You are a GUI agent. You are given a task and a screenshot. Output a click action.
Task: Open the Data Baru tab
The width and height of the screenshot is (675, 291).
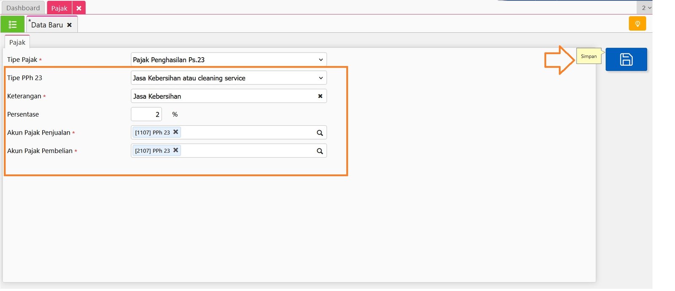coord(47,25)
